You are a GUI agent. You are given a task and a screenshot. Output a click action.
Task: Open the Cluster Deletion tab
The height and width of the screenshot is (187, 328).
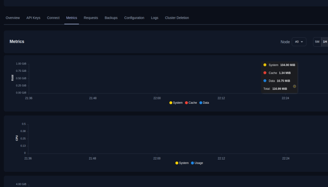pyautogui.click(x=177, y=18)
